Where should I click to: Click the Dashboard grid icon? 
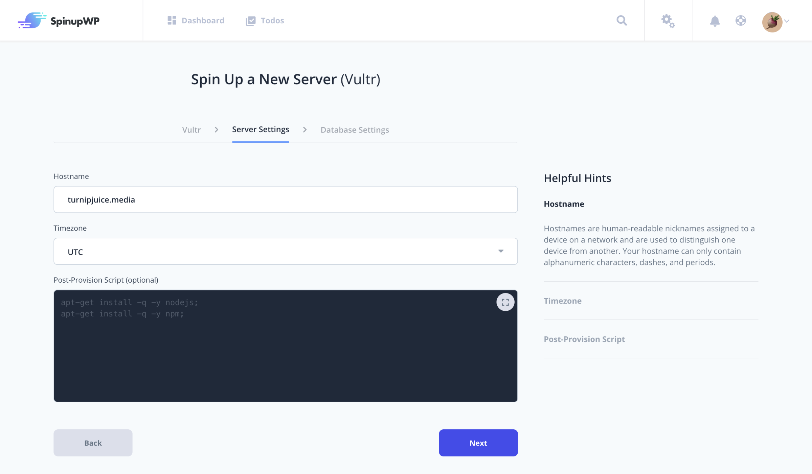(x=172, y=20)
